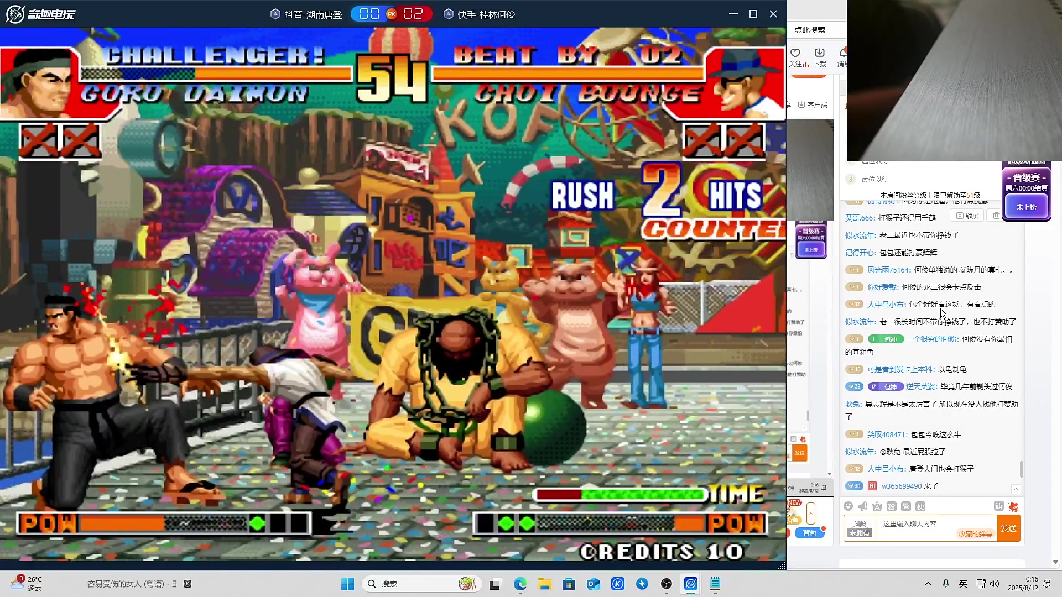Click the 梗 meme icon in chat toolbar

[920, 506]
